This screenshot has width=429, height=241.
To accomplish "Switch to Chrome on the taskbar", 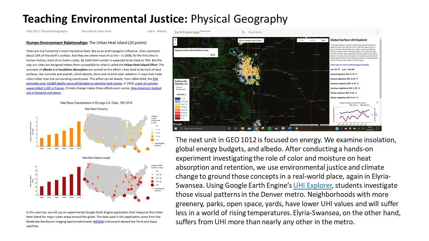I will (x=256, y=129).
